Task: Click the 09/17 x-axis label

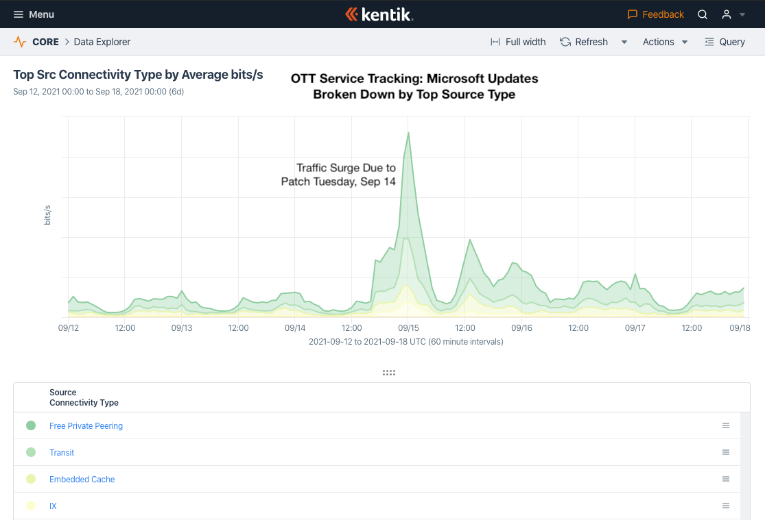Action: [635, 328]
